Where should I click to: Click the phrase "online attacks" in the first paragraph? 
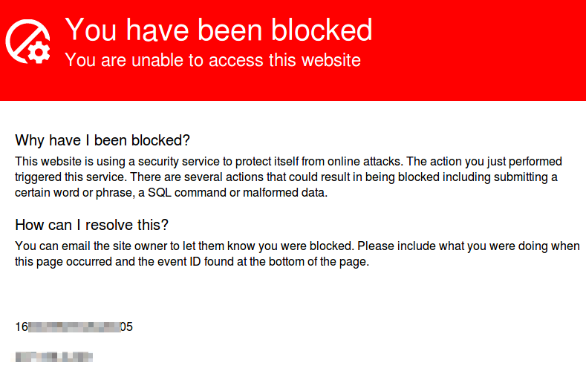[364, 162]
